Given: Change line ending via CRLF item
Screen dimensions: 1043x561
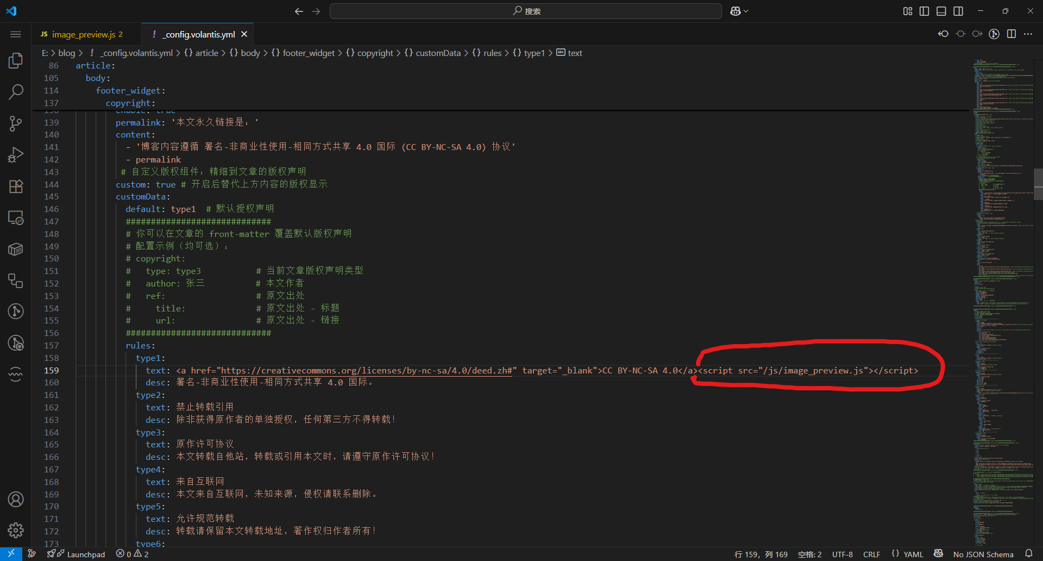Looking at the screenshot, I should (871, 554).
